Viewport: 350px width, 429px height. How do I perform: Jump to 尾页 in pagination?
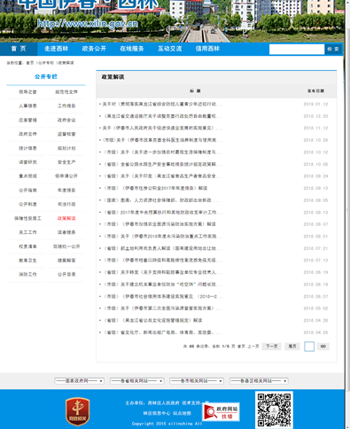click(x=292, y=347)
